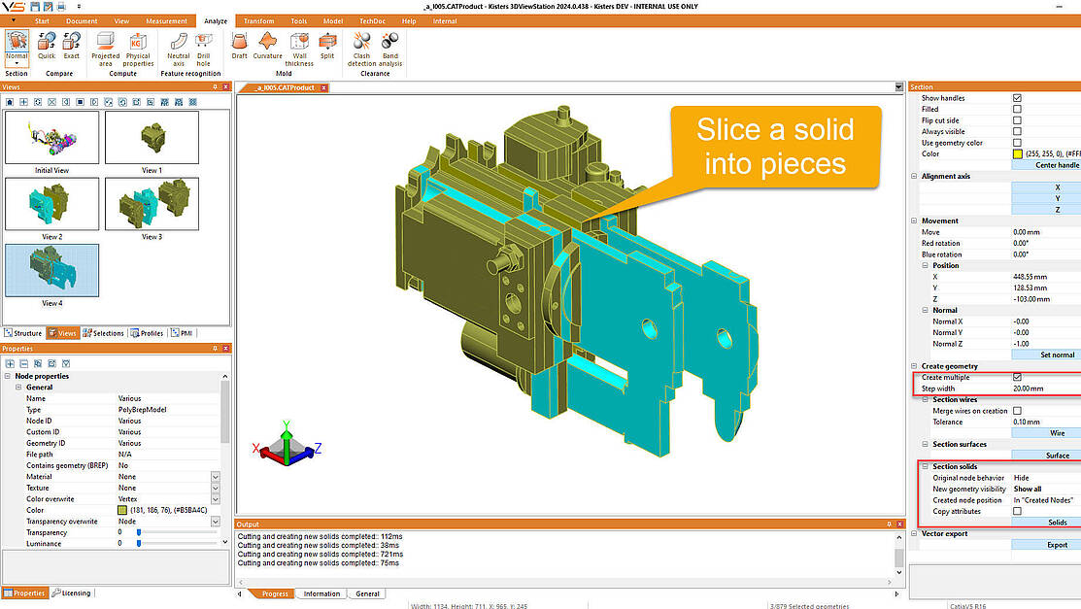Close the Properties panel
The image size is (1081, 609).
click(225, 349)
